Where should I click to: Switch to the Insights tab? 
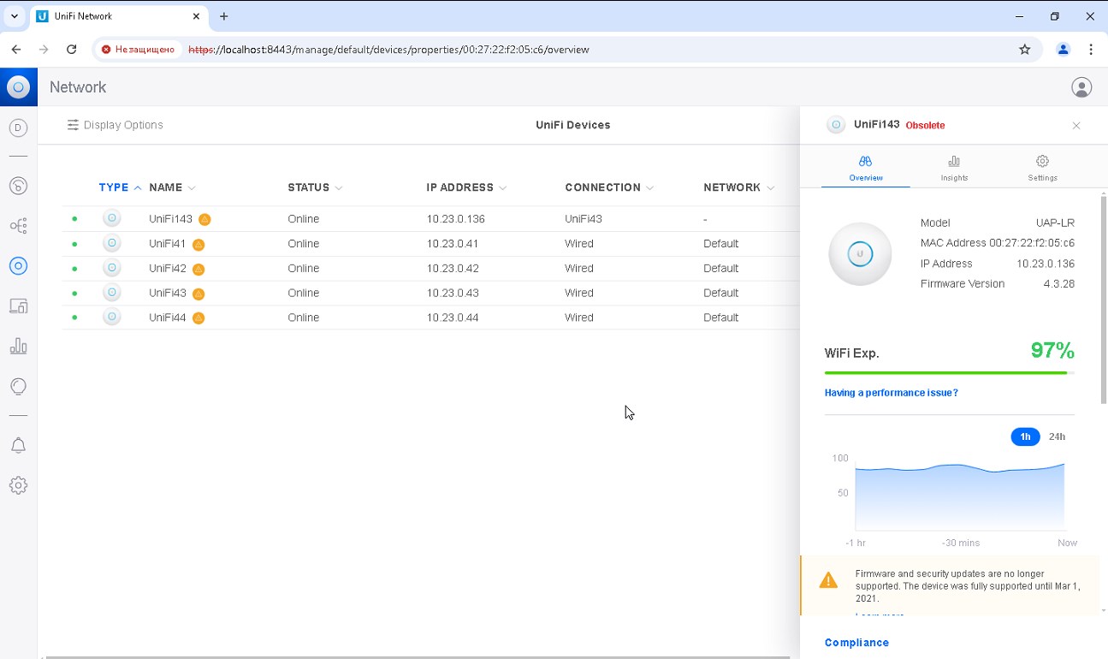(x=954, y=168)
